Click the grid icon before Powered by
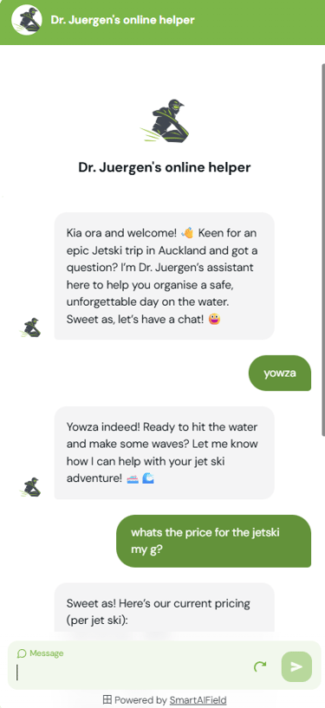Screen dimensions: 325x708 click(x=107, y=700)
